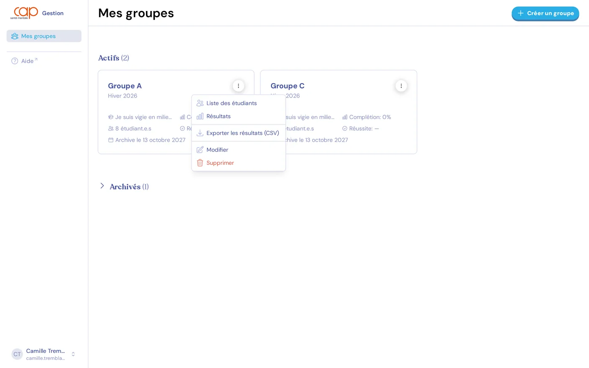The width and height of the screenshot is (589, 368).
Task: Click the Gestion label in sidebar
Action: (x=53, y=13)
